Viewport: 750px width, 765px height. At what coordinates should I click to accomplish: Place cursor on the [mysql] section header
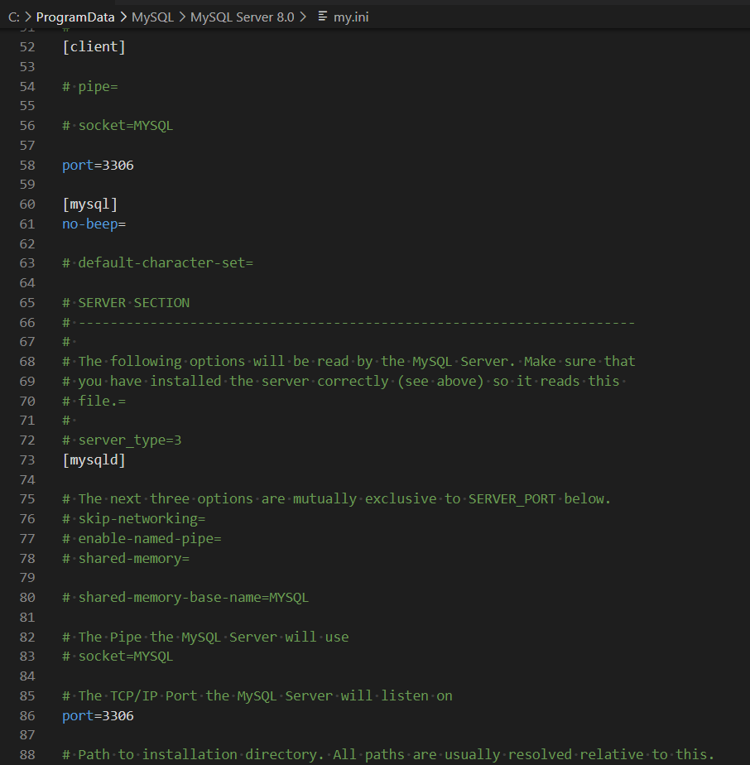point(89,204)
